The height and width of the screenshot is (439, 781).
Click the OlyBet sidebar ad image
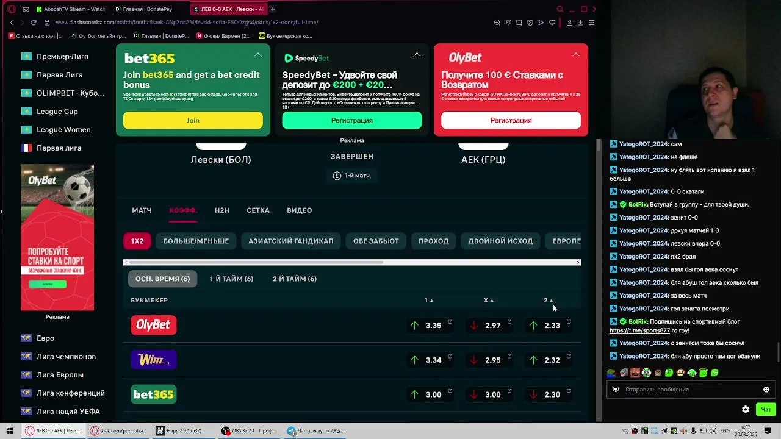(x=57, y=237)
